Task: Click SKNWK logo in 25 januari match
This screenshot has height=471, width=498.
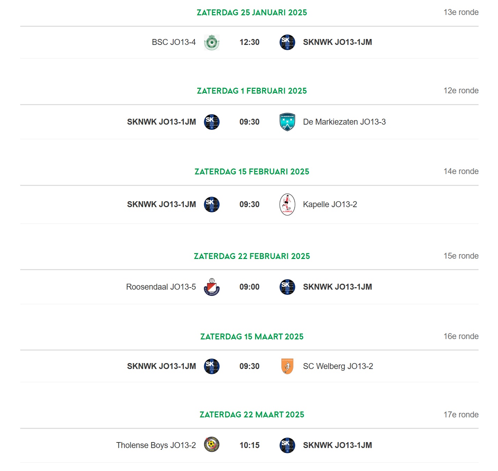Action: tap(288, 42)
